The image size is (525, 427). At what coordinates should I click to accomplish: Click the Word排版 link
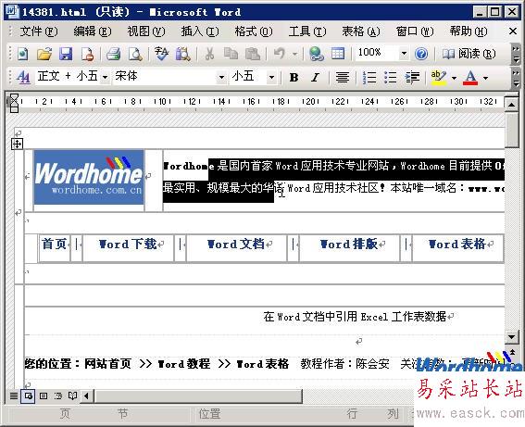(349, 245)
